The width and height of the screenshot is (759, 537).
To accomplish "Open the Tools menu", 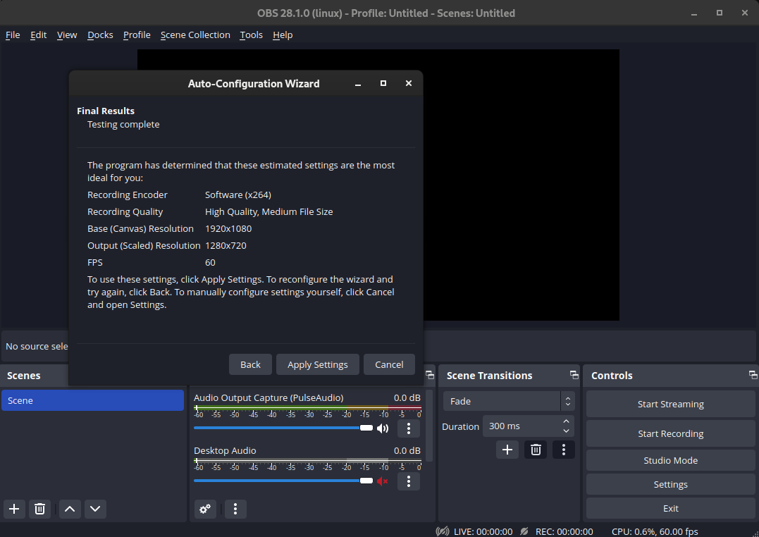I will pos(251,35).
